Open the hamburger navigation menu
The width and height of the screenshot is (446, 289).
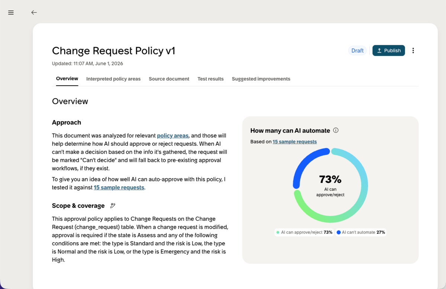pos(11,13)
